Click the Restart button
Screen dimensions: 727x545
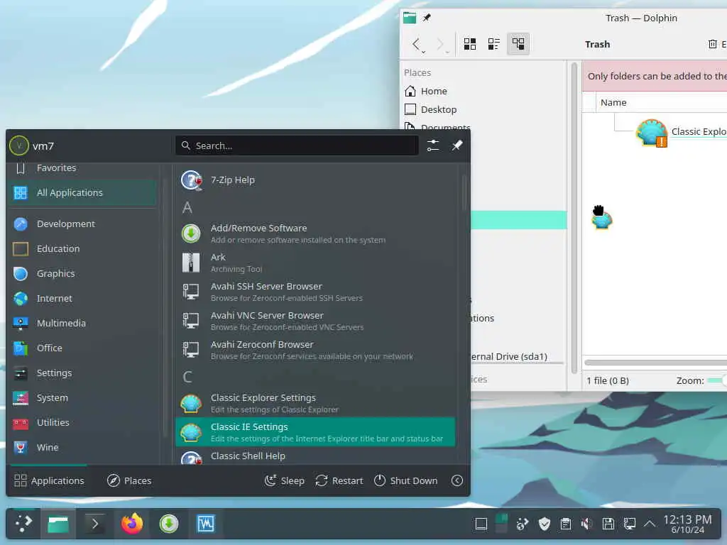[339, 480]
